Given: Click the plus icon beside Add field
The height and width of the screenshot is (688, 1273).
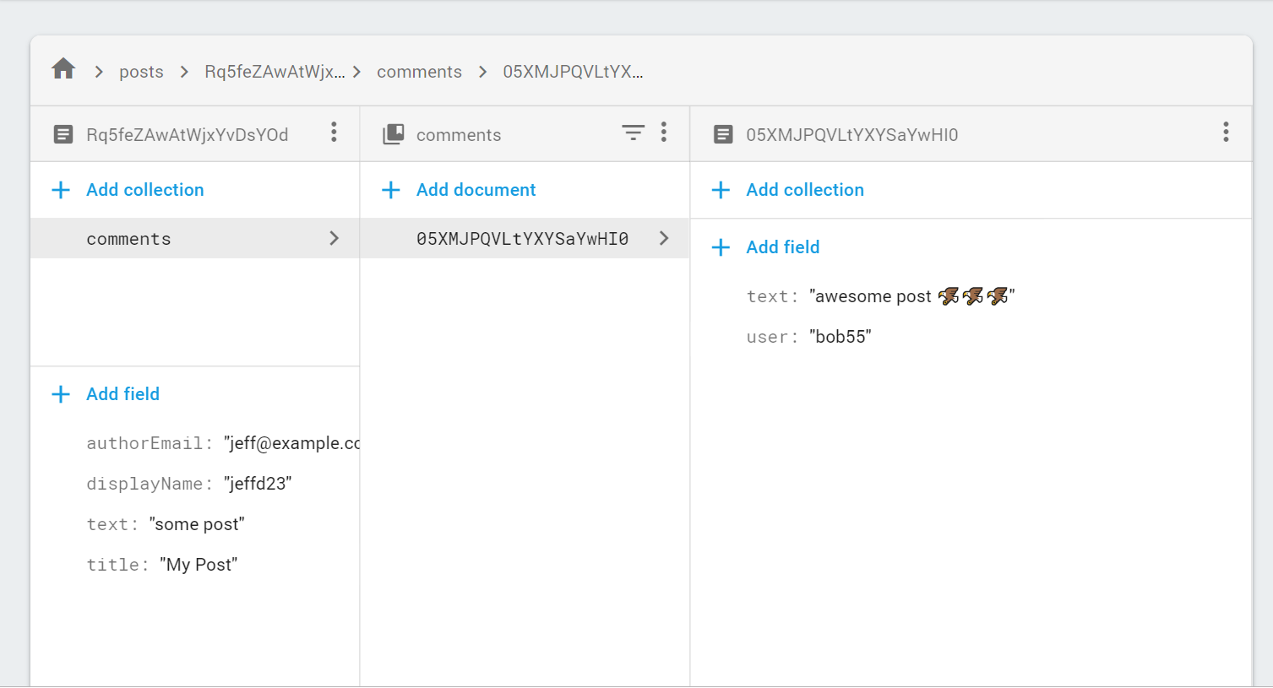Looking at the screenshot, I should tap(60, 393).
